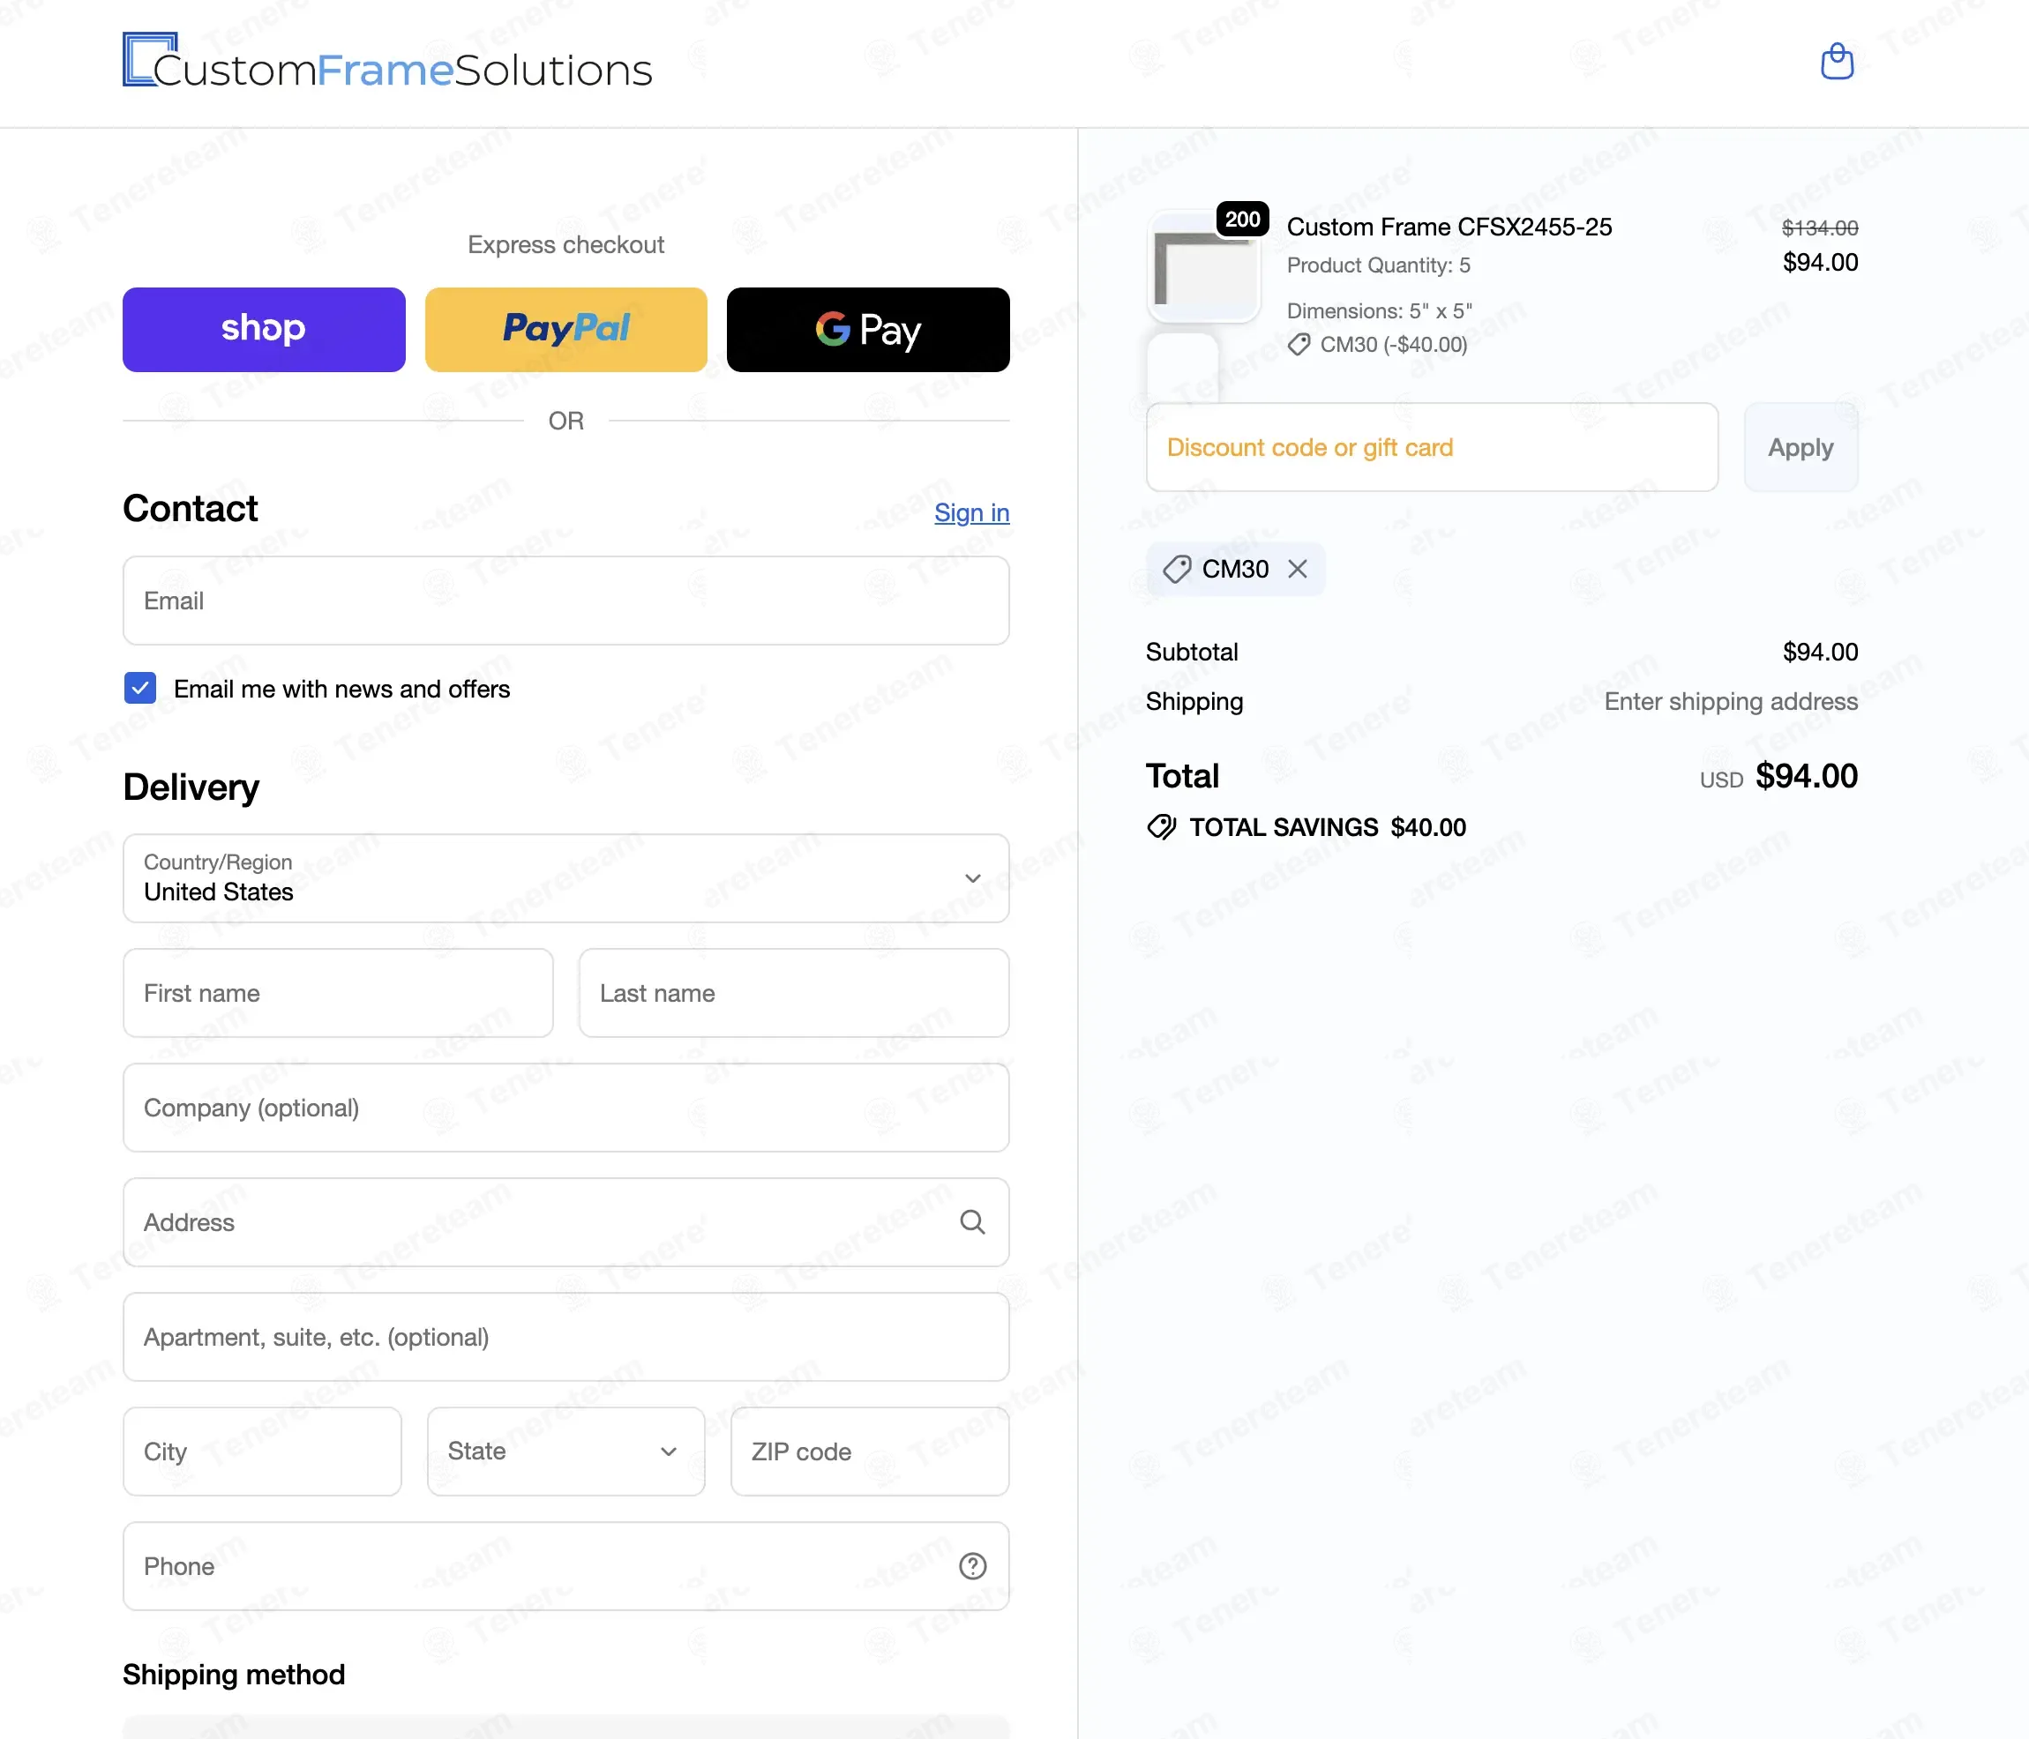
Task: Click the Address search magnifier icon
Action: [971, 1221]
